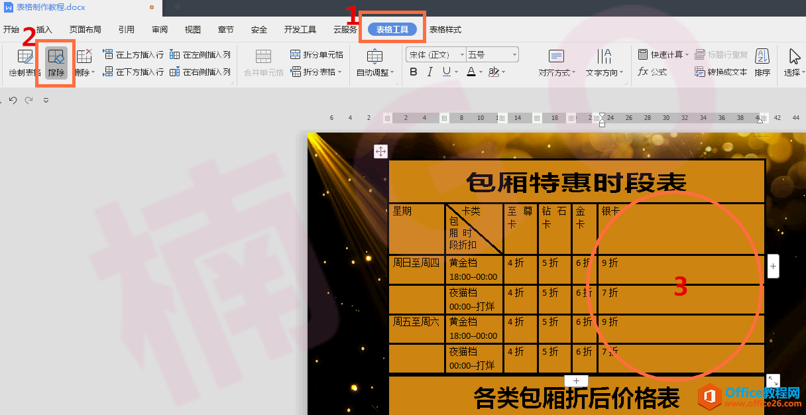Screen dimensions: 806x415
Task: Click the title cell 包厢特惠时段表
Action: pyautogui.click(x=576, y=182)
